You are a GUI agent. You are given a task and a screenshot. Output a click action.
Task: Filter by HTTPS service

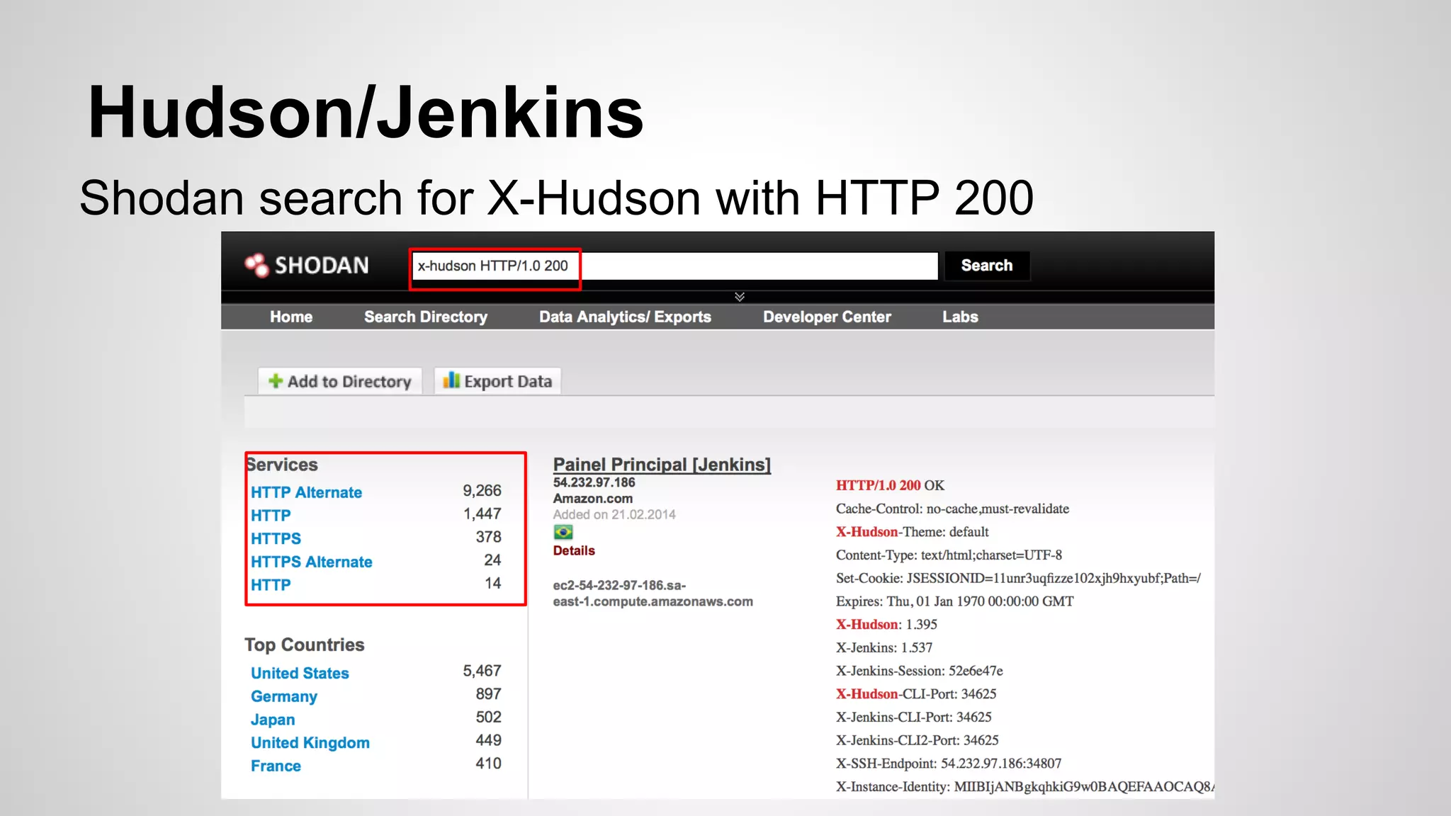click(276, 538)
